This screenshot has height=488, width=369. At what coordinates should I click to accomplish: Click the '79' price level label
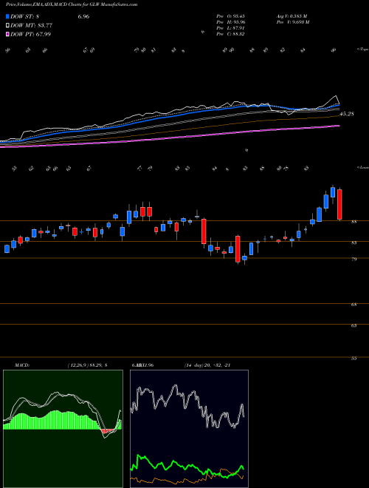point(354,260)
